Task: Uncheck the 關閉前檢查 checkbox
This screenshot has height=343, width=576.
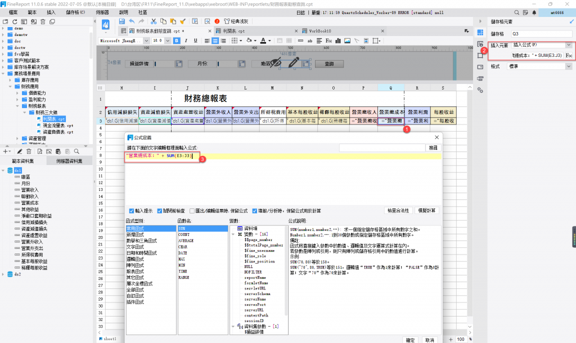Action: (x=160, y=211)
